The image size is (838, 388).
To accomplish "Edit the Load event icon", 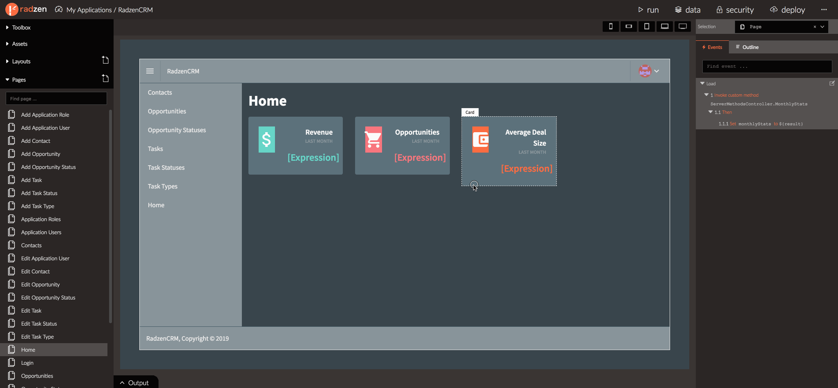I will [x=832, y=83].
